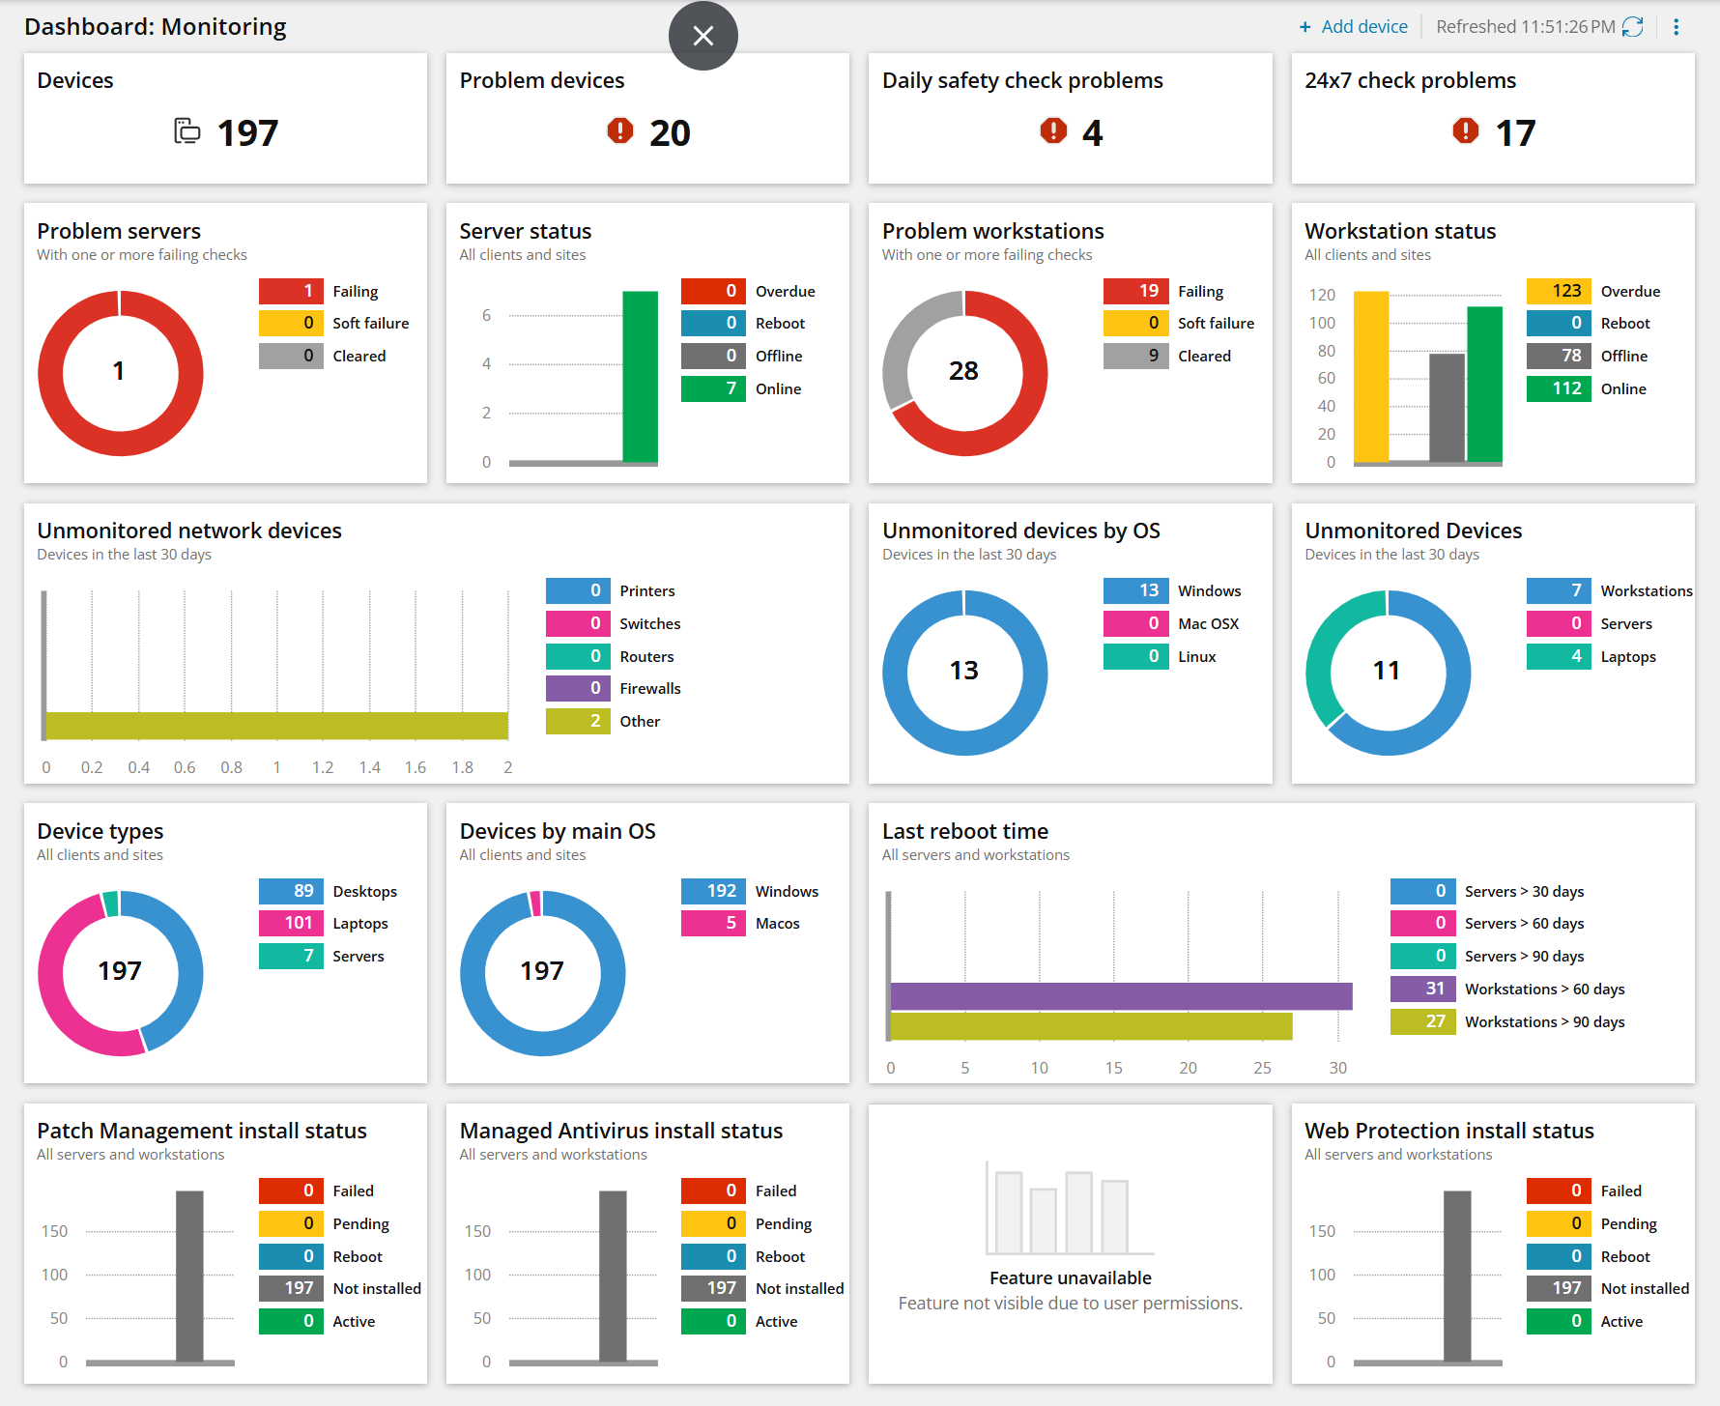Select the Failing swatch in Problem servers
Viewport: 1720px width, 1406px height.
point(291,291)
